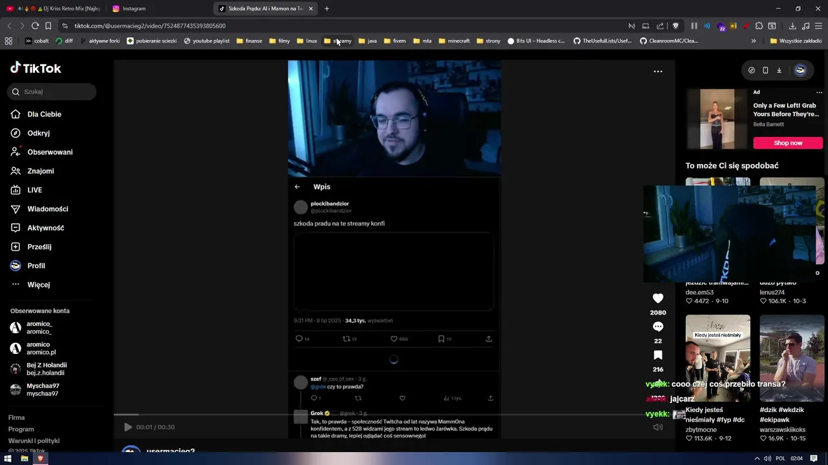Click the address bar URL
This screenshot has width=828, height=465.
pyautogui.click(x=149, y=26)
